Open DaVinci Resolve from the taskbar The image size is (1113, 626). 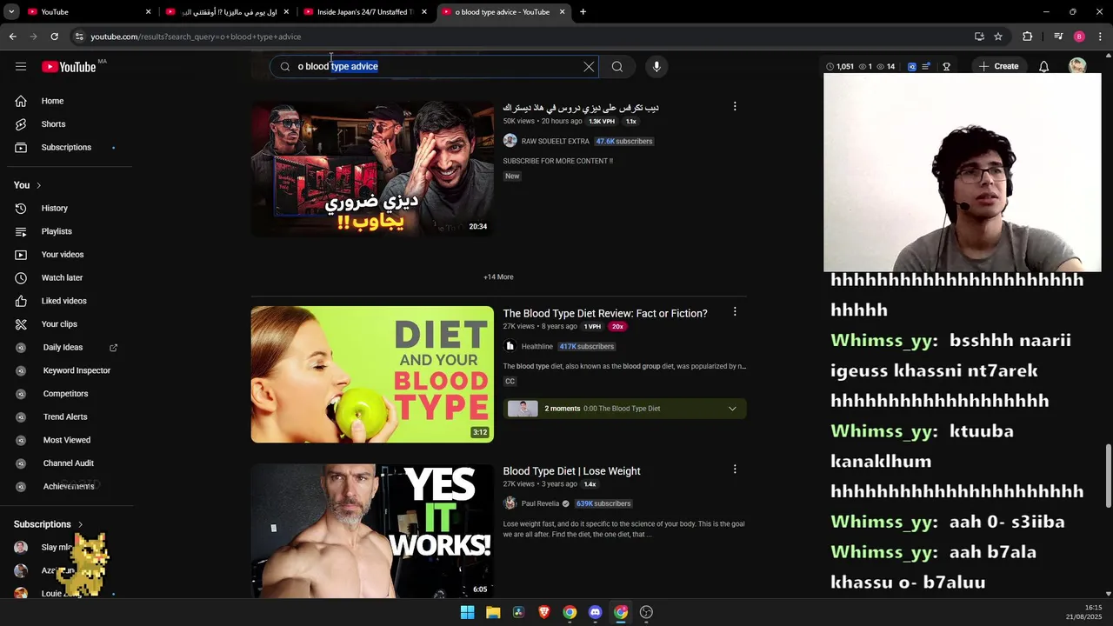click(518, 612)
